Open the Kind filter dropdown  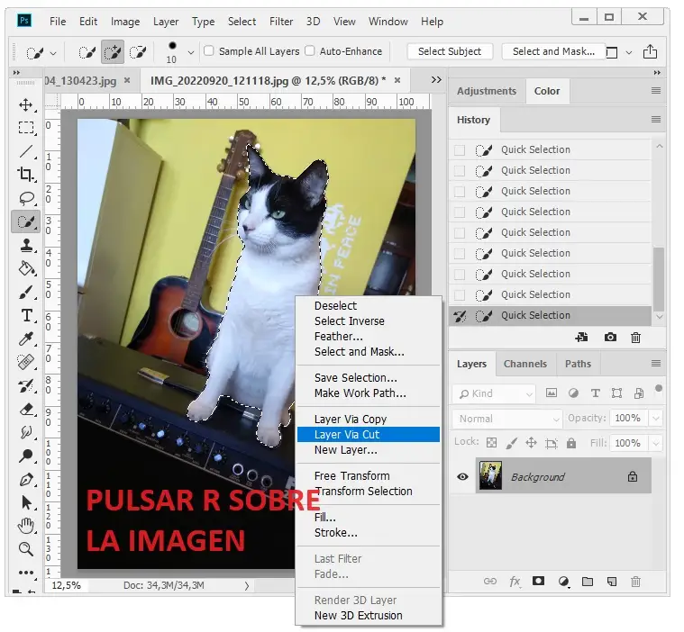tap(494, 393)
